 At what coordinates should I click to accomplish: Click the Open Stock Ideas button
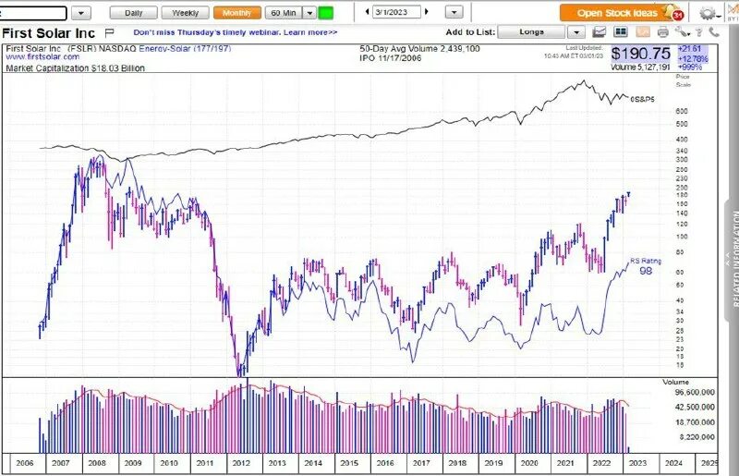click(617, 13)
